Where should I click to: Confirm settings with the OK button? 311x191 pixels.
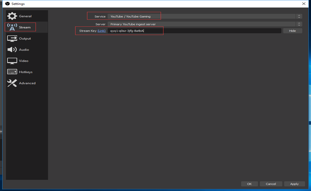[x=249, y=184]
